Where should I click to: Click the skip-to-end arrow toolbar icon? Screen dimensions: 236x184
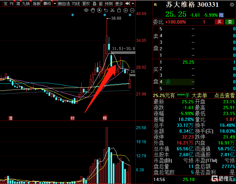tap(128, 3)
